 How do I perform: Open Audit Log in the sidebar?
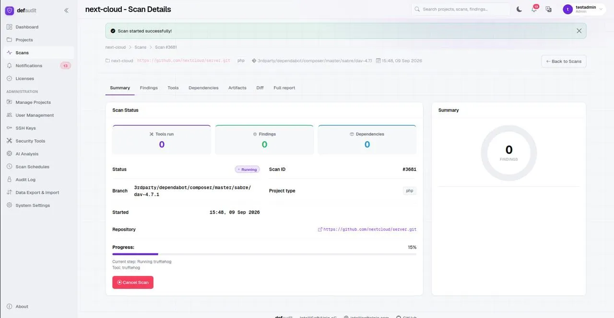[x=38, y=180]
